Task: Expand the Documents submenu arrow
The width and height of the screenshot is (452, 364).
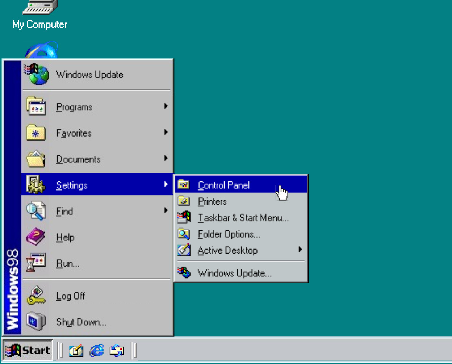Action: (x=166, y=158)
